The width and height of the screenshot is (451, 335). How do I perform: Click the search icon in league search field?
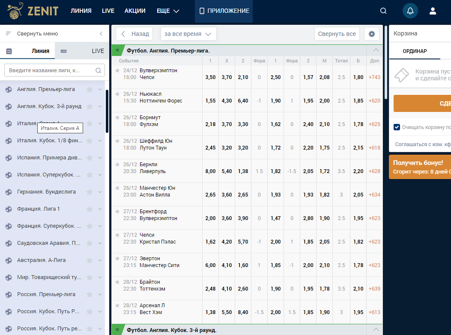pyautogui.click(x=99, y=71)
